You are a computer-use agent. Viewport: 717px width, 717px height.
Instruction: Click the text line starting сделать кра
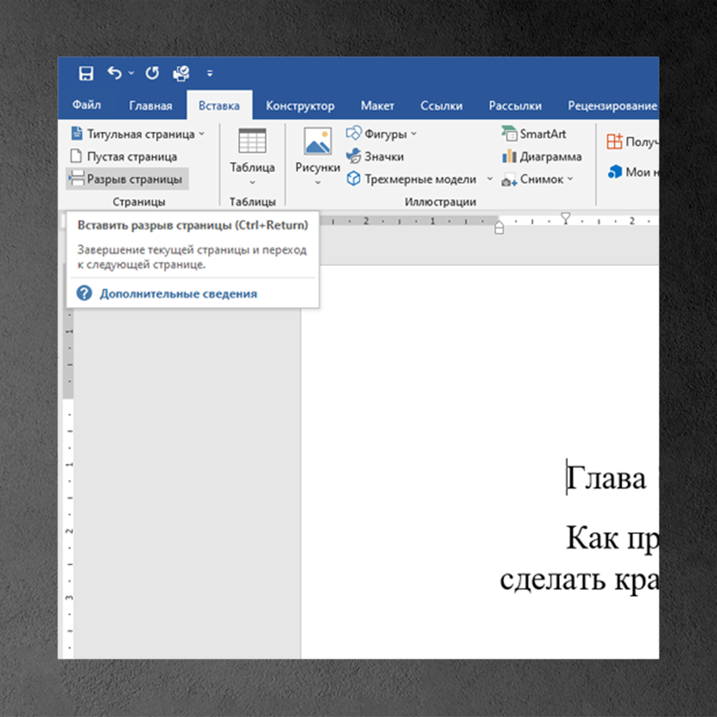(x=579, y=579)
